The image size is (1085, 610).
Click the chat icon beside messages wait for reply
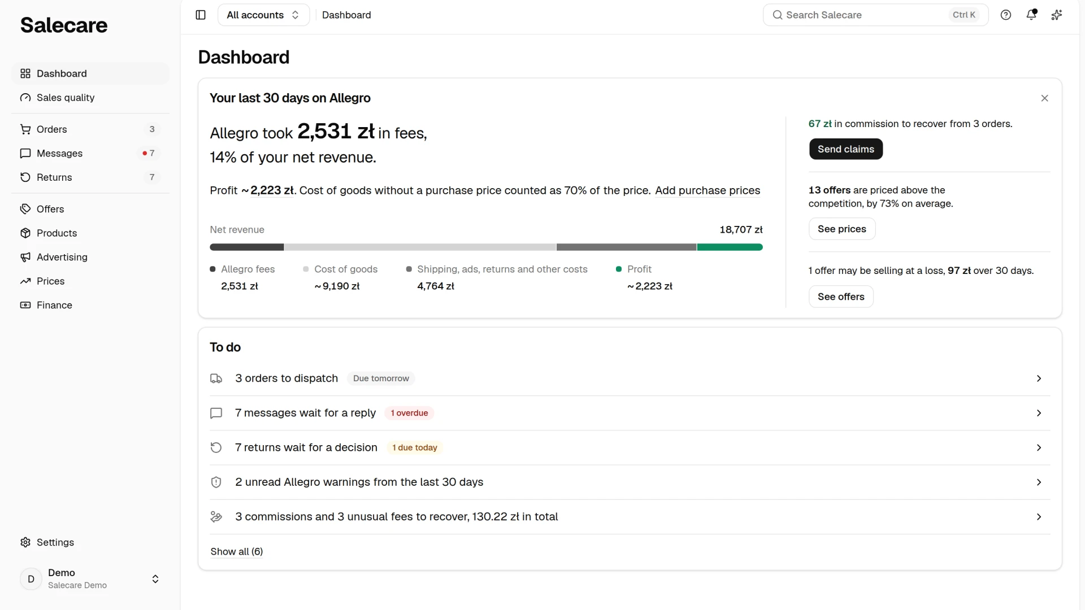pyautogui.click(x=216, y=413)
